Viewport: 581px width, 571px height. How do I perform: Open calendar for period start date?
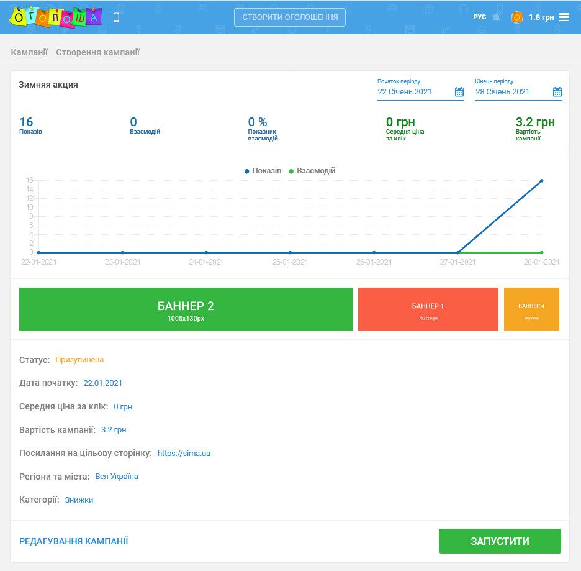point(459,92)
